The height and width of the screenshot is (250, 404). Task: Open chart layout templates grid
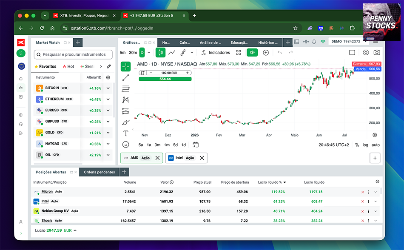(239, 53)
